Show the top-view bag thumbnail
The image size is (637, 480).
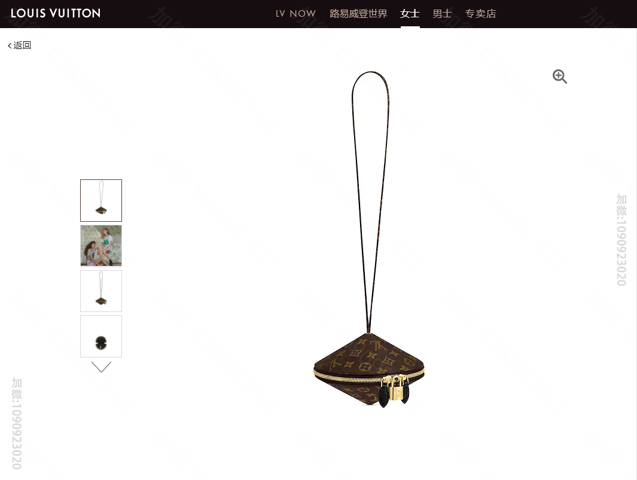tap(101, 337)
